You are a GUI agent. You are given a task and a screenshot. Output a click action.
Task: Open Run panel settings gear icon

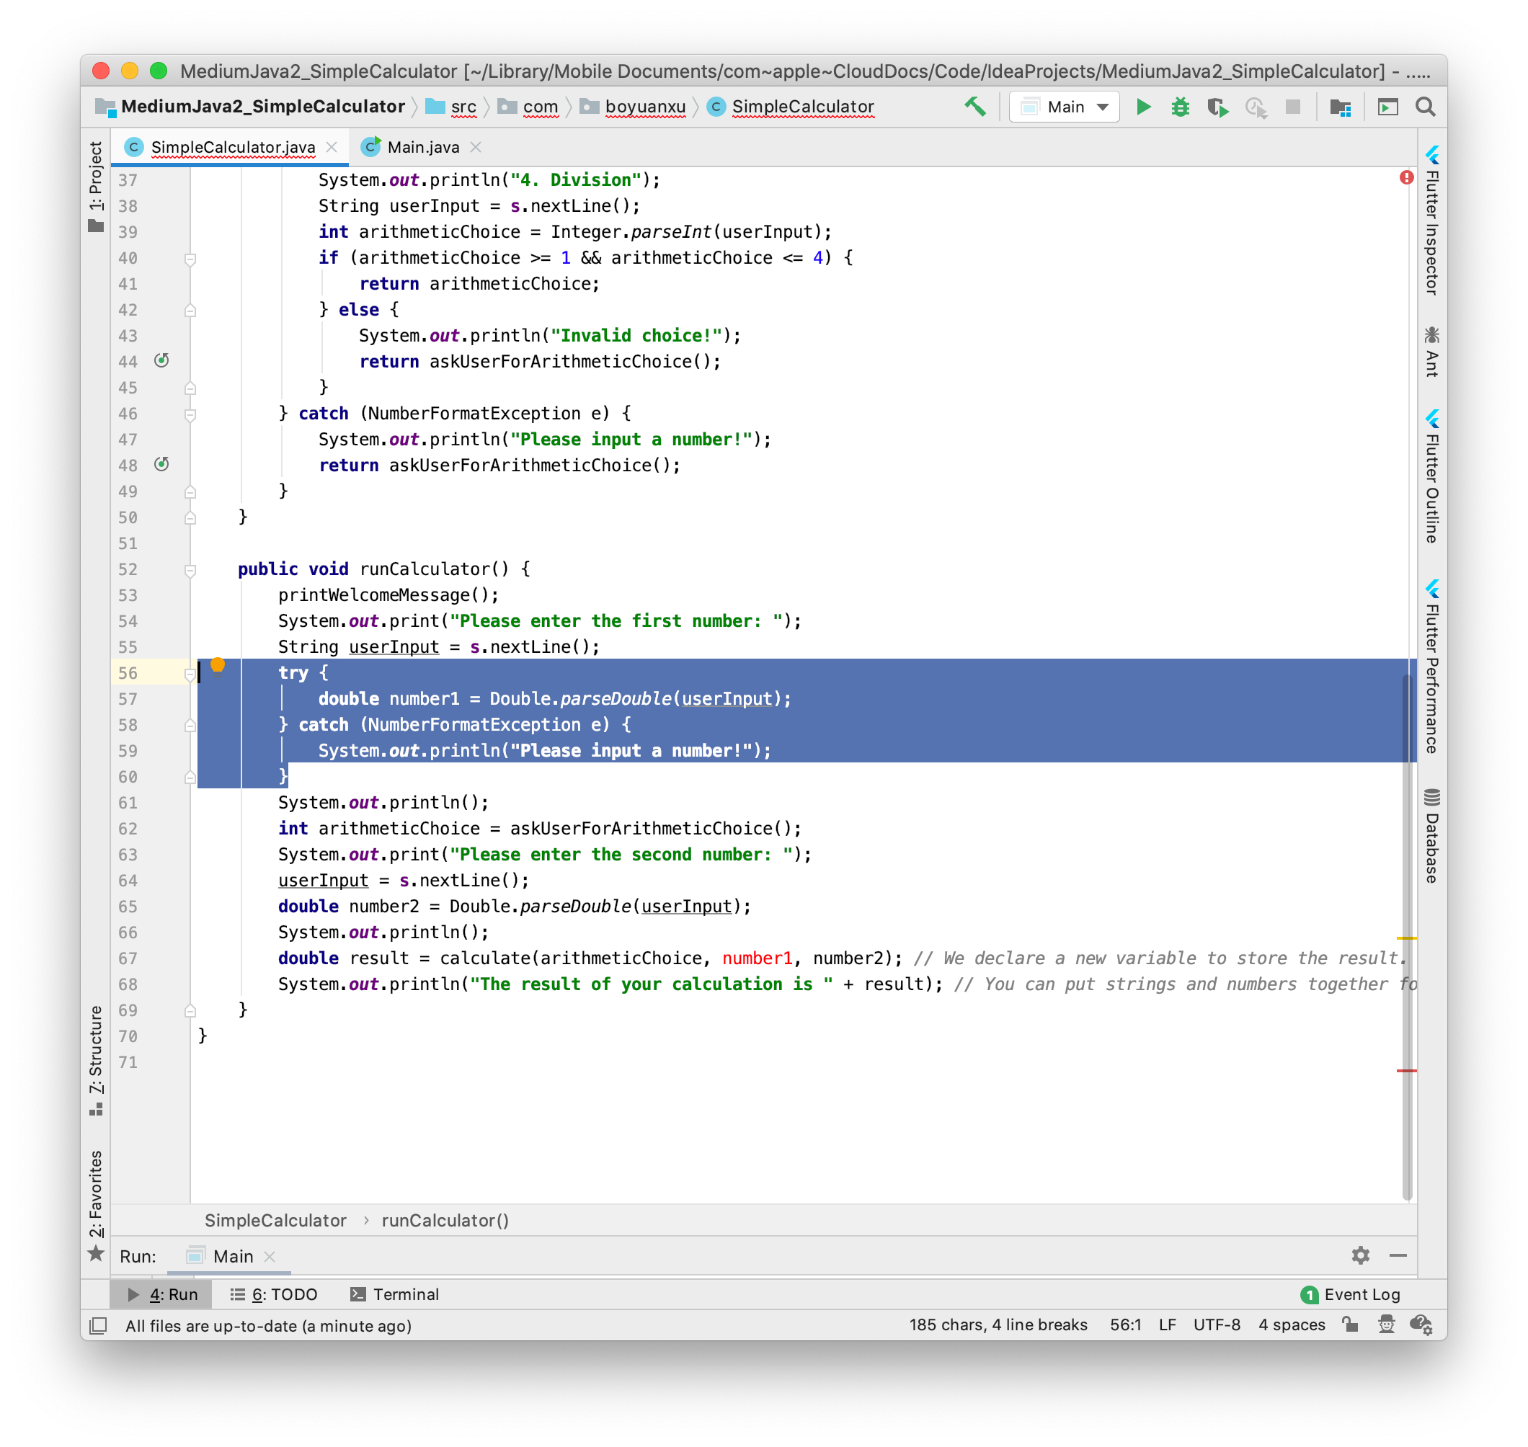click(x=1360, y=1256)
